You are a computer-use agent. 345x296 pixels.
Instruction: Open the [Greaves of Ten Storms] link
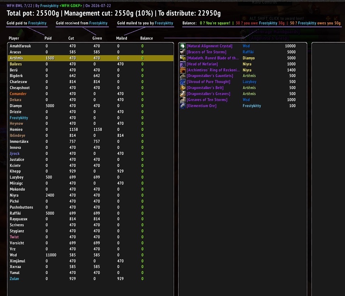pyautogui.click(x=207, y=100)
